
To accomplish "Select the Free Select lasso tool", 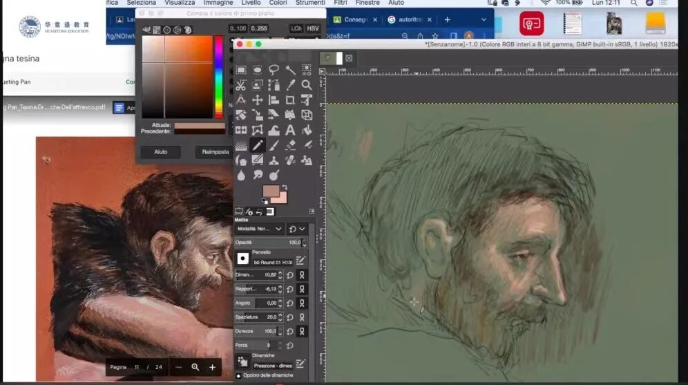I will tap(274, 70).
